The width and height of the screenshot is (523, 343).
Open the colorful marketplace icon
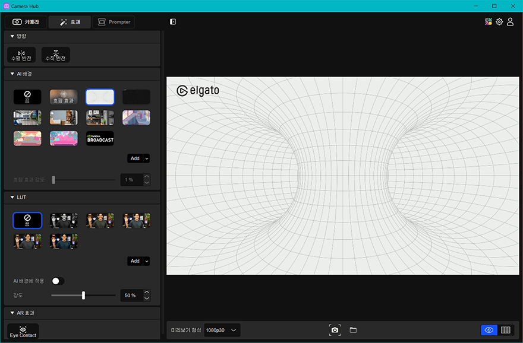489,21
